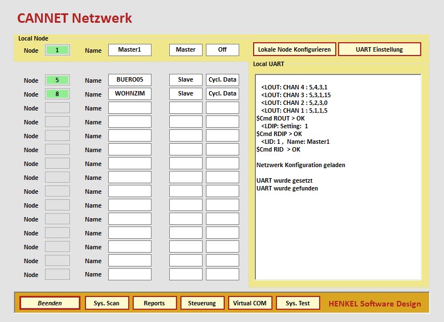Start a "Sys. Scan"
This screenshot has height=322, width=444.
tap(107, 303)
